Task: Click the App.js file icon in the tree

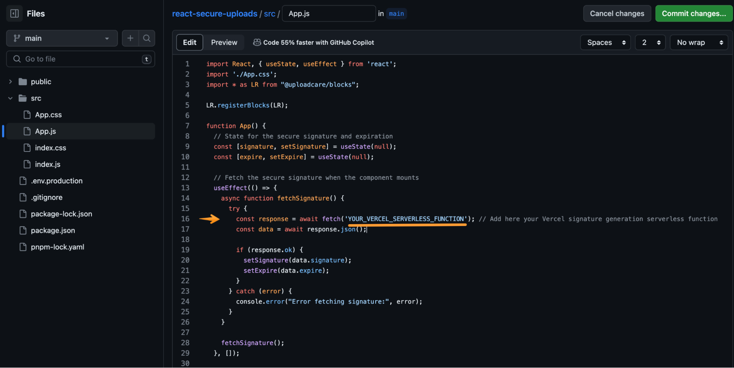Action: tap(27, 131)
